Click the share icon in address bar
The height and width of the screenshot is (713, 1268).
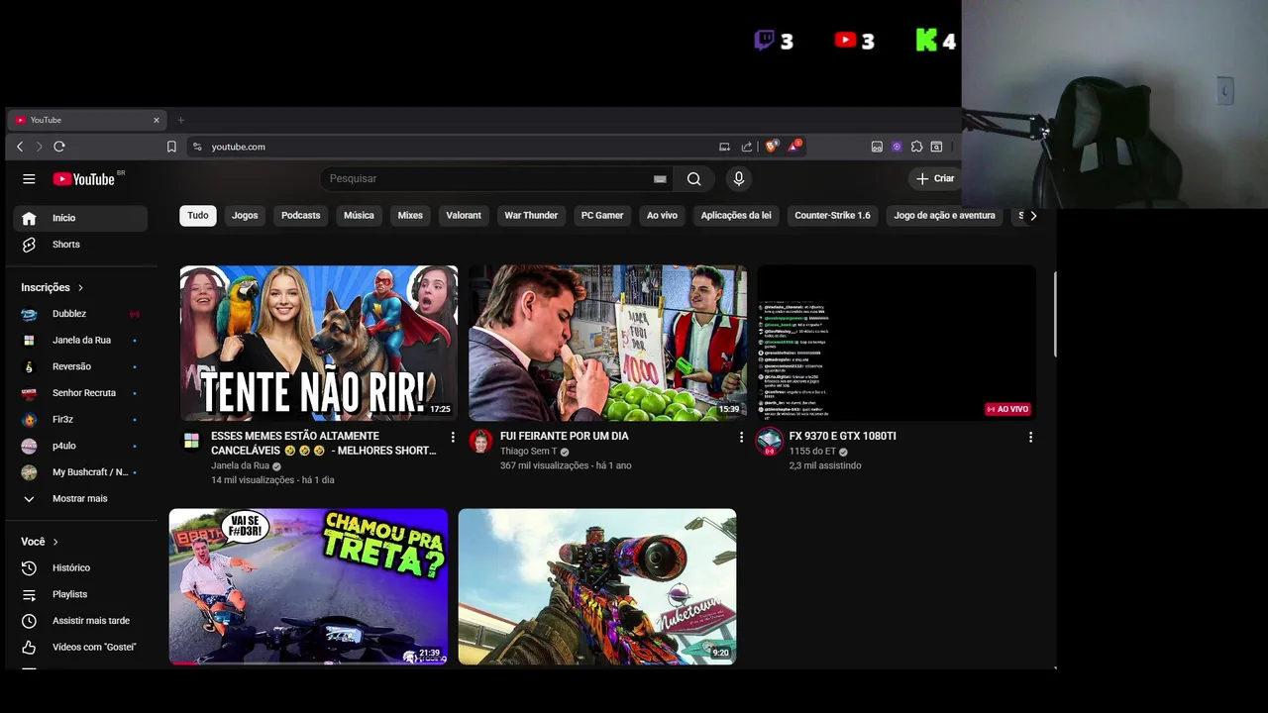747,147
